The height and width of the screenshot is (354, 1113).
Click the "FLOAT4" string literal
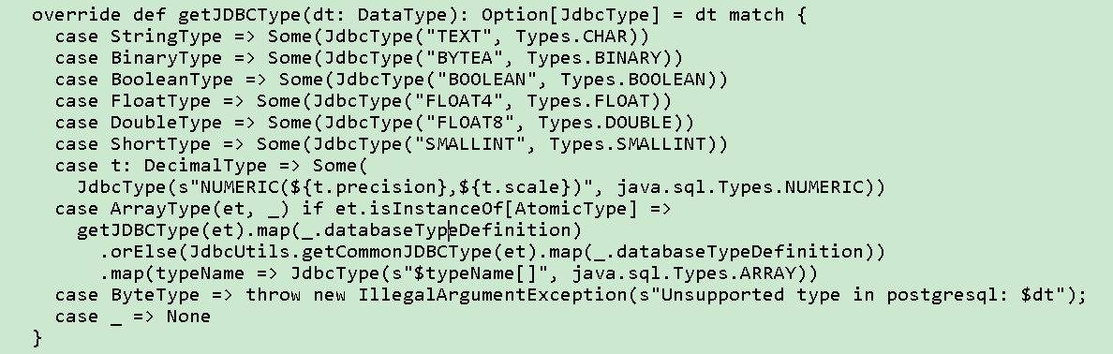coord(459,101)
